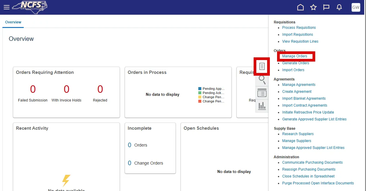Image resolution: width=366 pixels, height=191 pixels.
Task: Select the Overview tab
Action: point(13,22)
